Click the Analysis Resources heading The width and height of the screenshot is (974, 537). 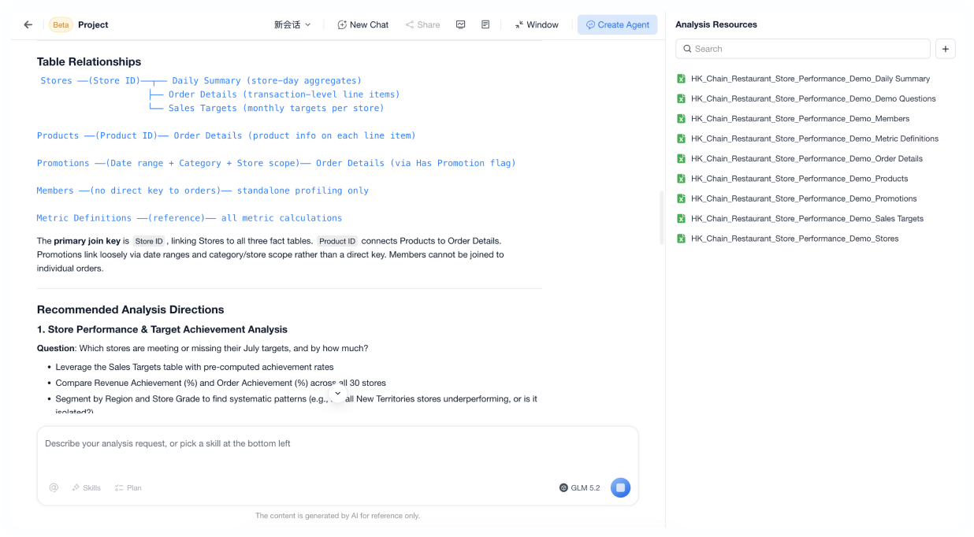(716, 24)
